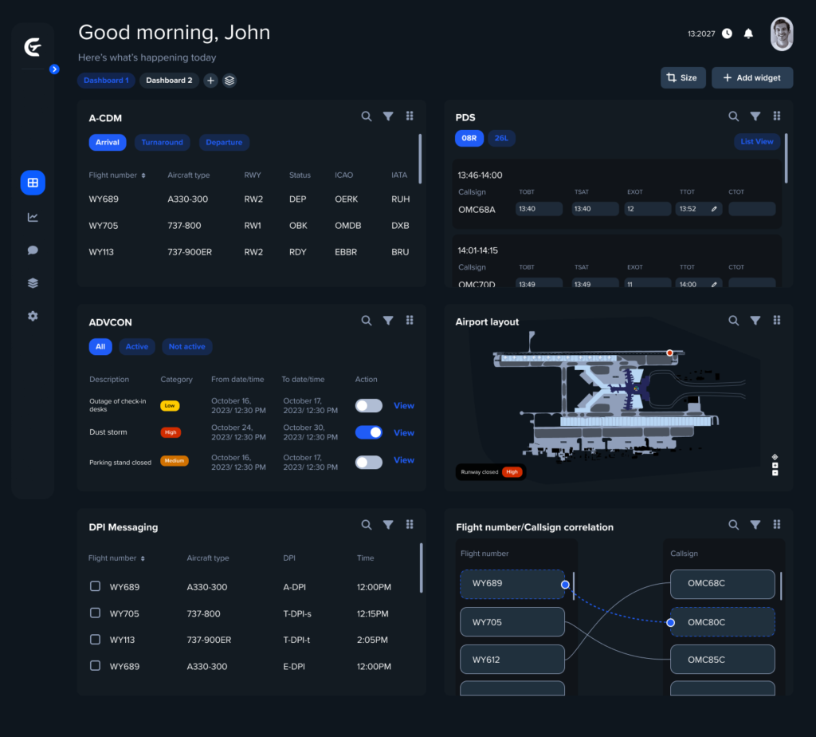Screen dimensions: 816x737
Task: Open View link for Parking stand closed
Action: click(404, 460)
